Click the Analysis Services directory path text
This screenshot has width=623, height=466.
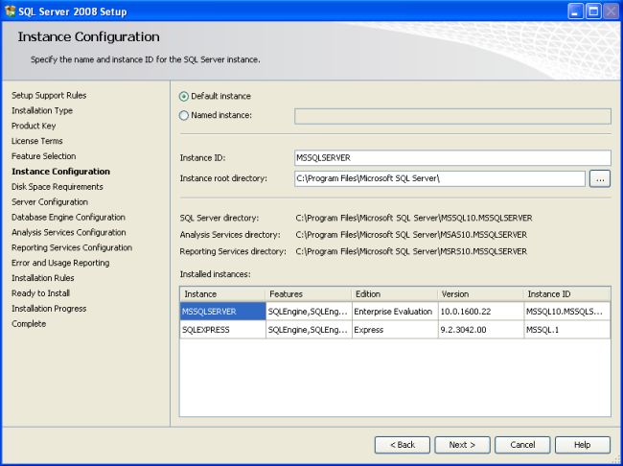pos(411,235)
